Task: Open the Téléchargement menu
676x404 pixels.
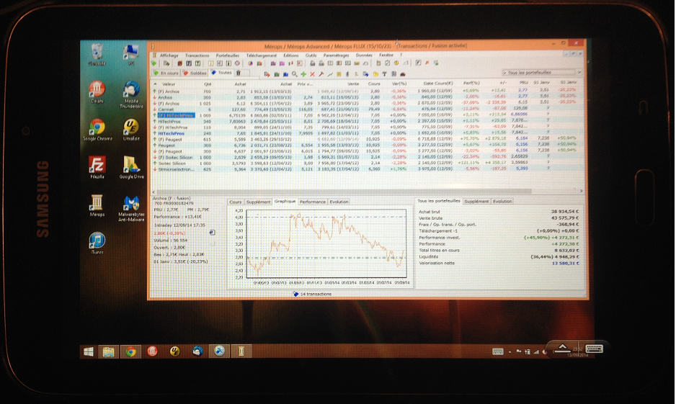Action: 262,55
